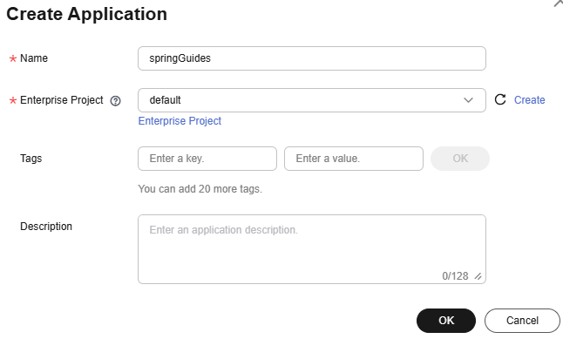Click the Create link beside refresh

pyautogui.click(x=529, y=100)
